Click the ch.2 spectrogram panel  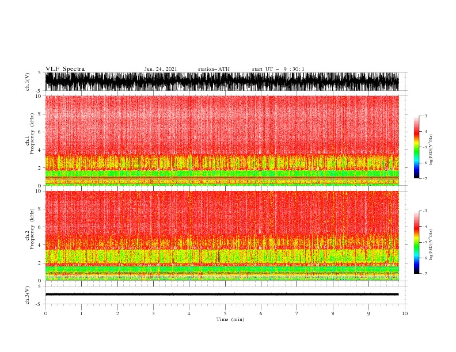[x=222, y=236]
